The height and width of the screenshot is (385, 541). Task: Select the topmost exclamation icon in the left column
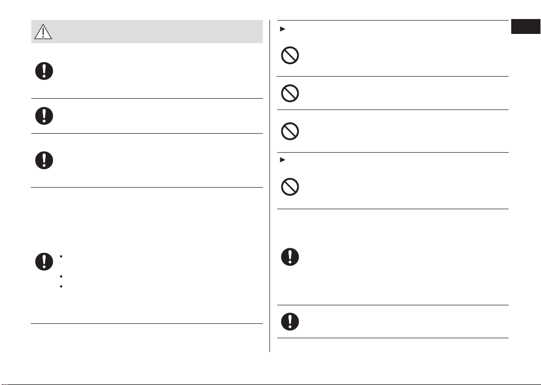(x=44, y=71)
